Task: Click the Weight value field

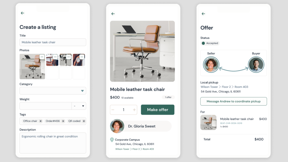Action: (46, 106)
